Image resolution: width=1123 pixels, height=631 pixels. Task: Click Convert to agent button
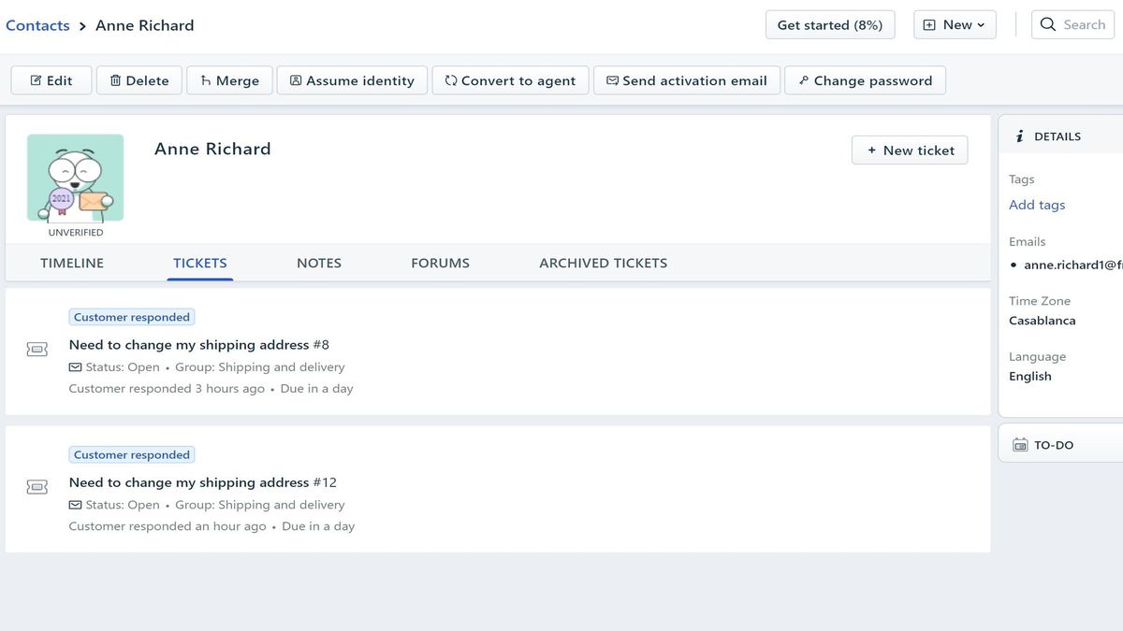click(x=510, y=80)
